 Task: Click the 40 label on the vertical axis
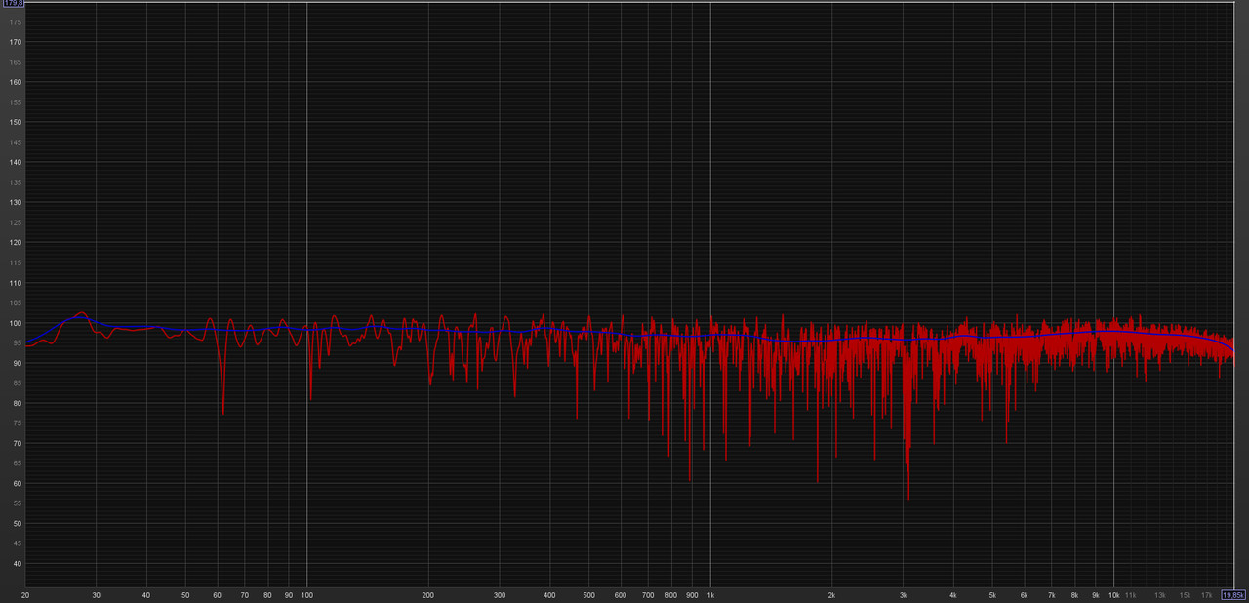[17, 564]
